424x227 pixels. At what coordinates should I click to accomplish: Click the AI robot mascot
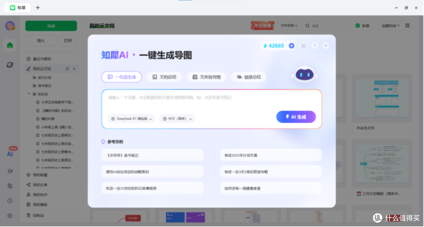(305, 74)
